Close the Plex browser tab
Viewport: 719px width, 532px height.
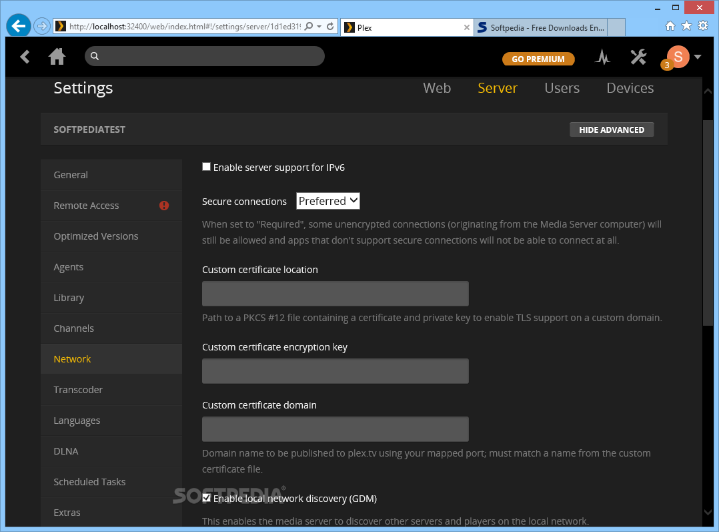466,27
